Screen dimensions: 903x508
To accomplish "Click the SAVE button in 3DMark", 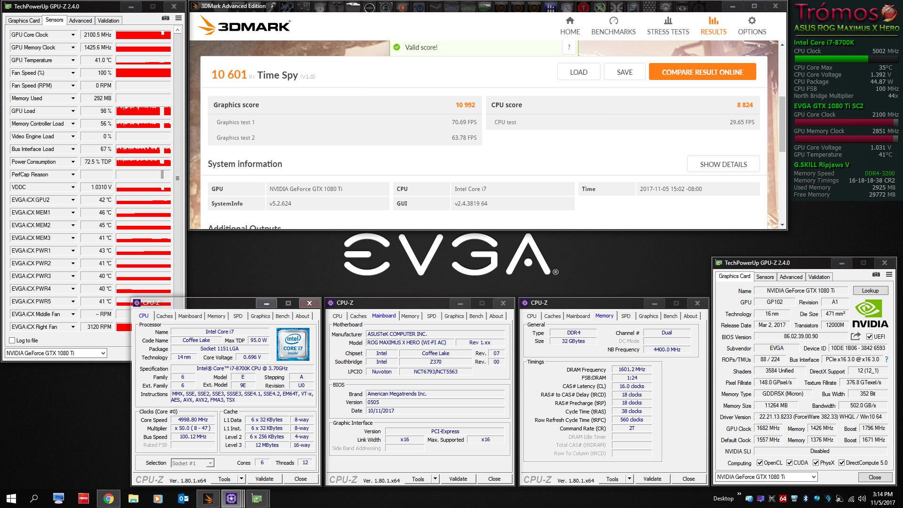I will [625, 72].
